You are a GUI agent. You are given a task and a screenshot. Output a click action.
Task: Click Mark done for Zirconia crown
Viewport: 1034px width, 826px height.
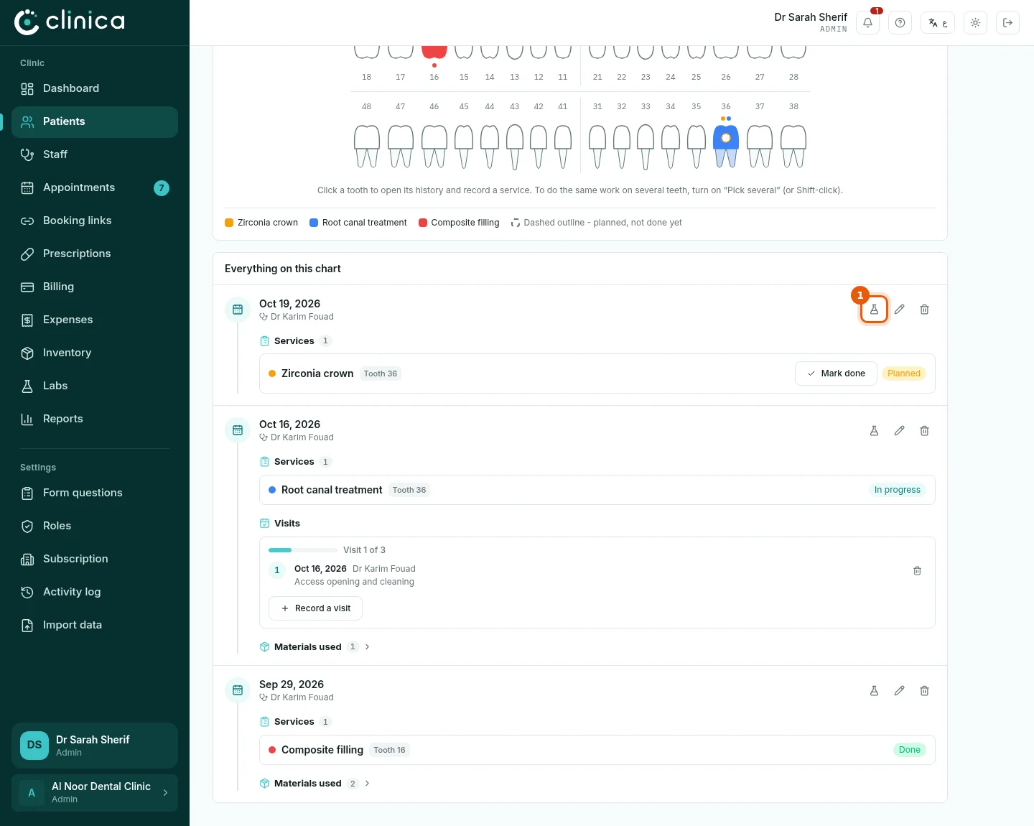coord(836,373)
